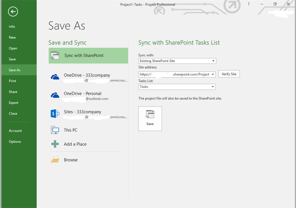Click the OneDrive 333company cloud icon

point(55,77)
